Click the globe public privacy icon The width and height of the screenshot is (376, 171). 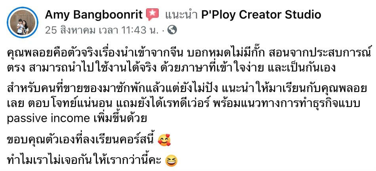pyautogui.click(x=172, y=30)
